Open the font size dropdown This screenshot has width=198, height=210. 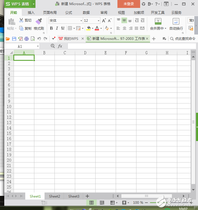(98, 21)
